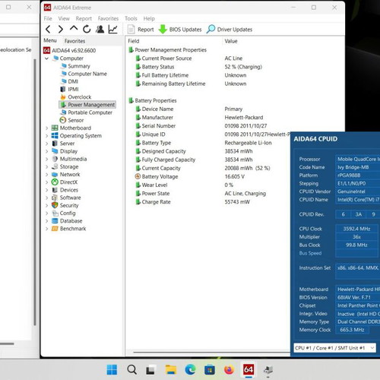Collapse the Computer tree node
This screenshot has height=380, width=380.
(46, 59)
